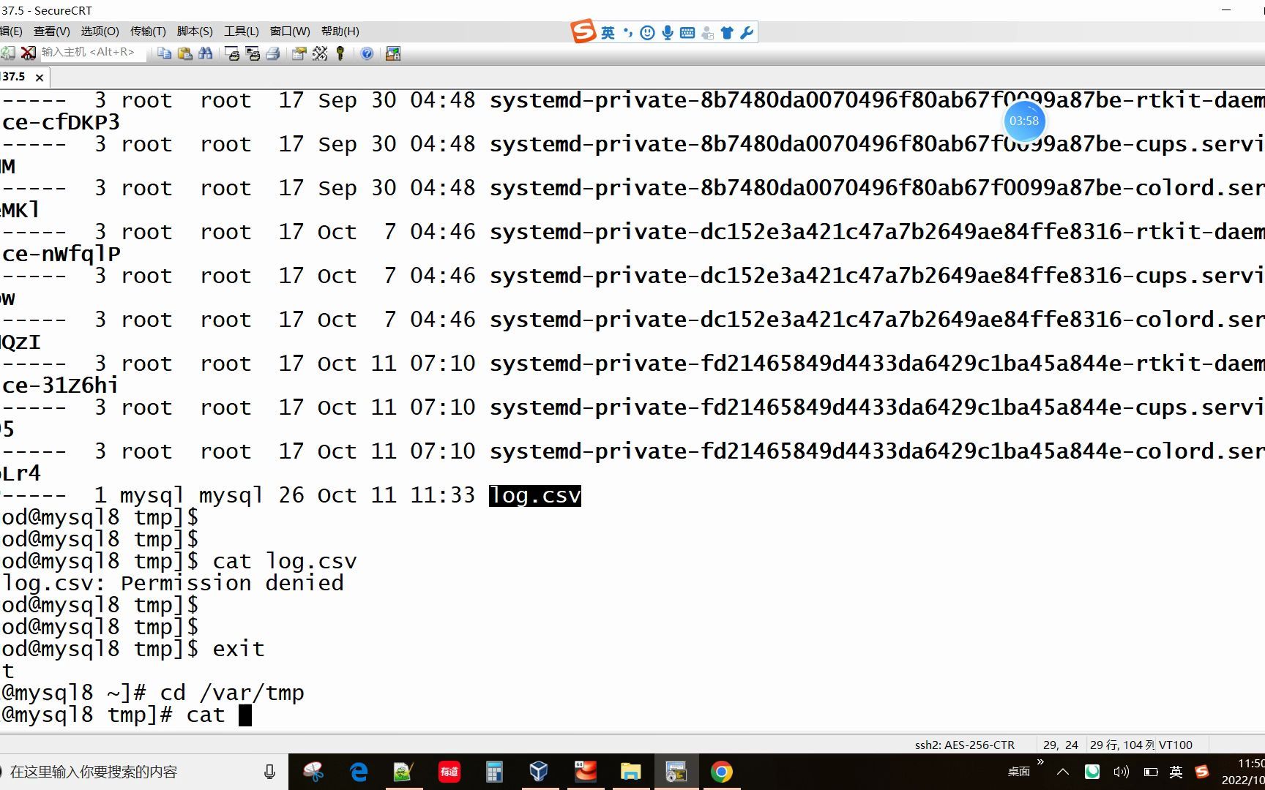The width and height of the screenshot is (1265, 790).
Task: Open the Sogou toolbox wrench button
Action: [x=746, y=33]
